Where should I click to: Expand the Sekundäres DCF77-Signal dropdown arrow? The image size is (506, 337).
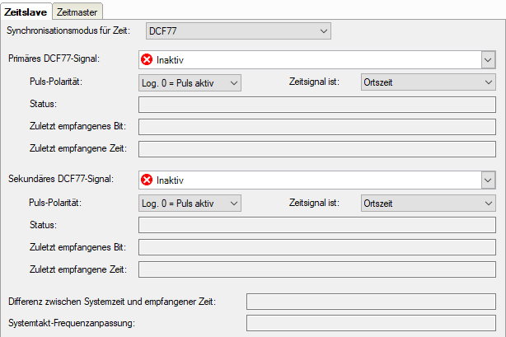(488, 180)
